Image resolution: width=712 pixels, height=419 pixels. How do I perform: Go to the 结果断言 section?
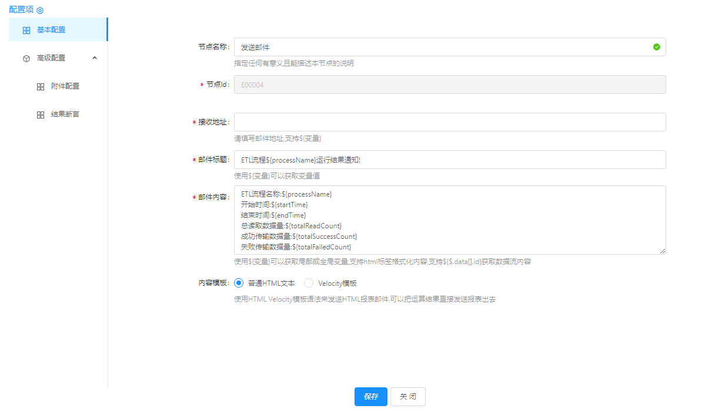[65, 114]
